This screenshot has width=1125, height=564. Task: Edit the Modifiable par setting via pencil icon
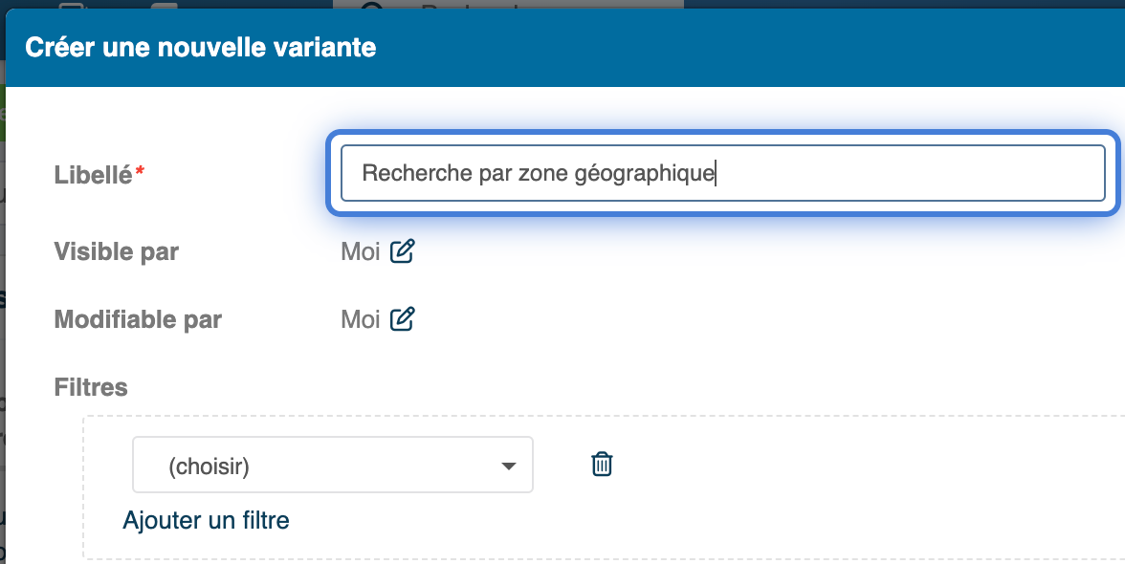click(402, 318)
